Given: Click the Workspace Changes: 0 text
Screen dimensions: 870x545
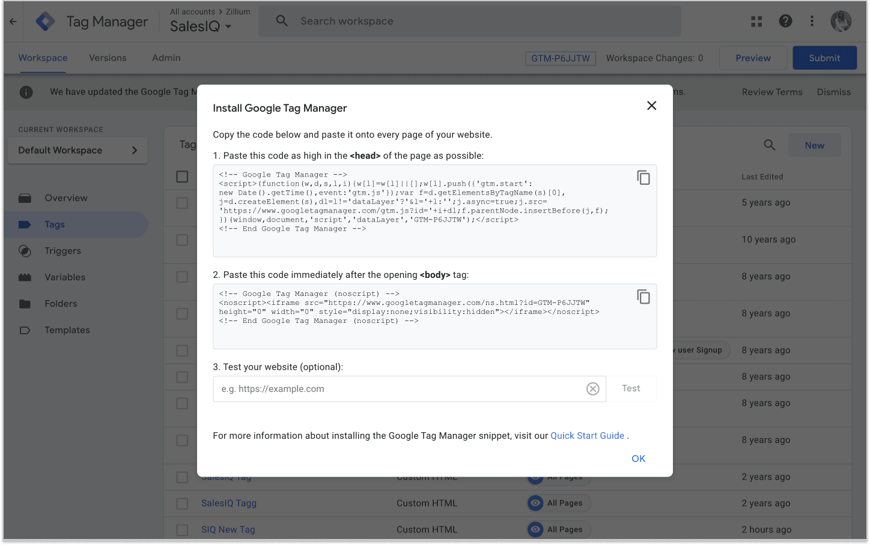Looking at the screenshot, I should [x=654, y=58].
